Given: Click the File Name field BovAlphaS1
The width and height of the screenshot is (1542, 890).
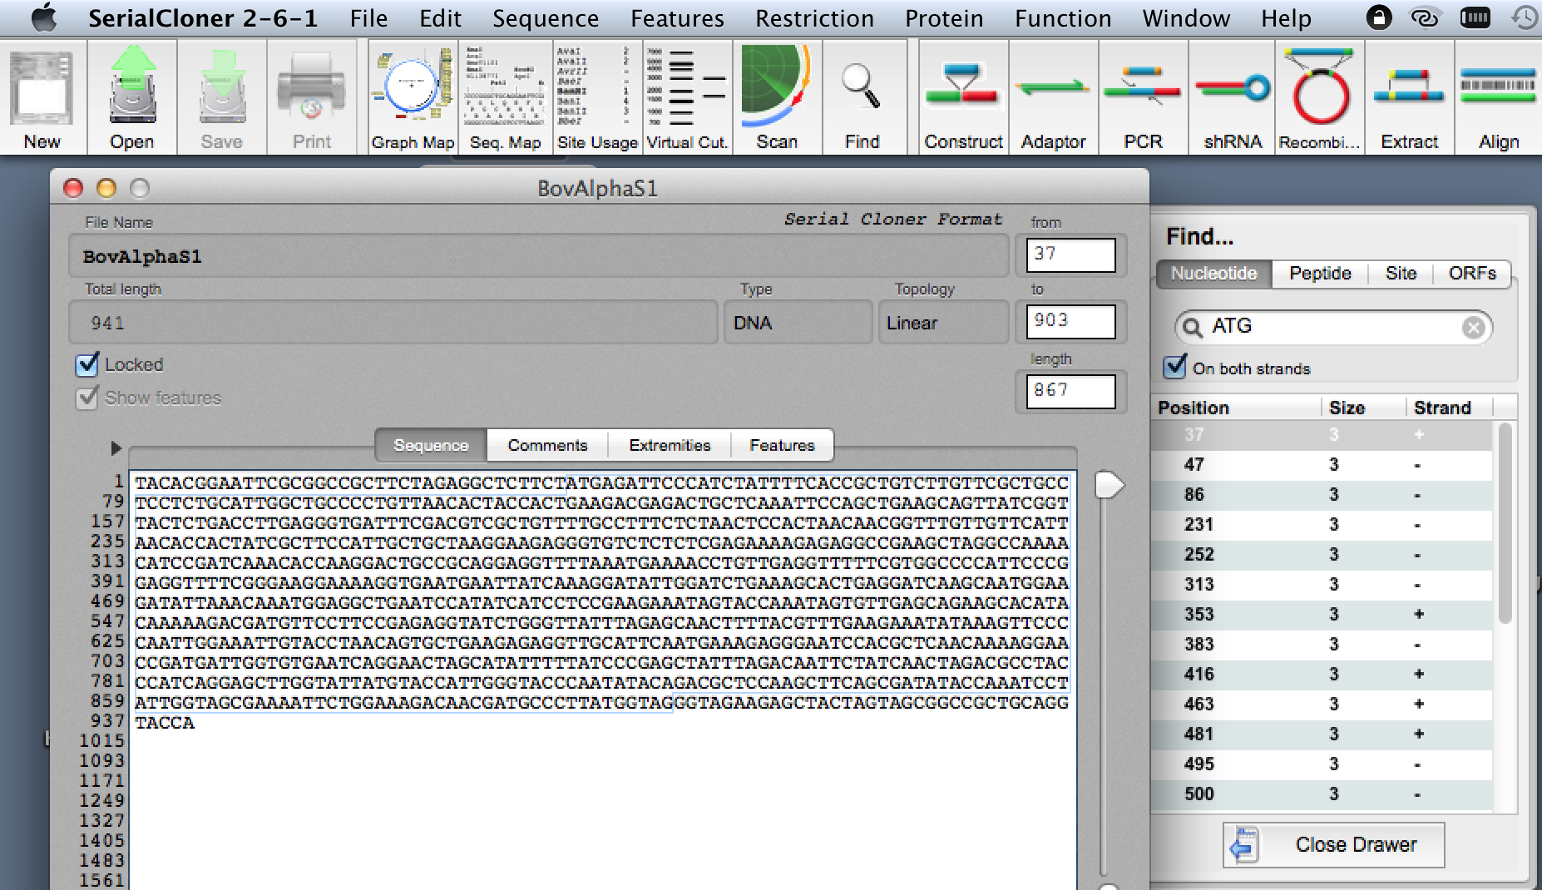Looking at the screenshot, I should pyautogui.click(x=538, y=256).
